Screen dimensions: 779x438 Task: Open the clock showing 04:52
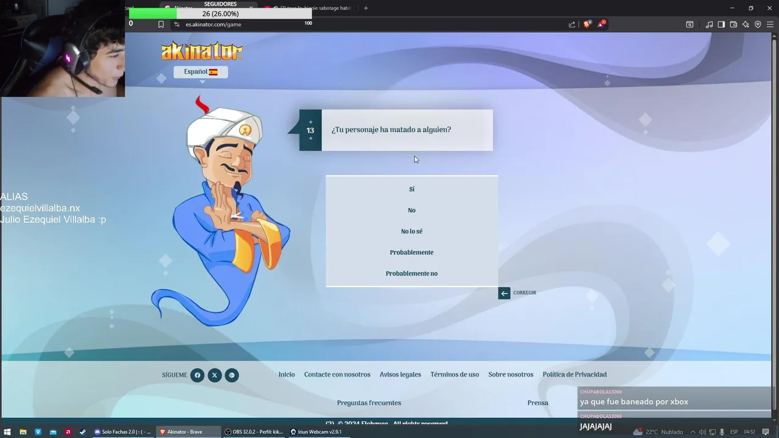click(749, 432)
